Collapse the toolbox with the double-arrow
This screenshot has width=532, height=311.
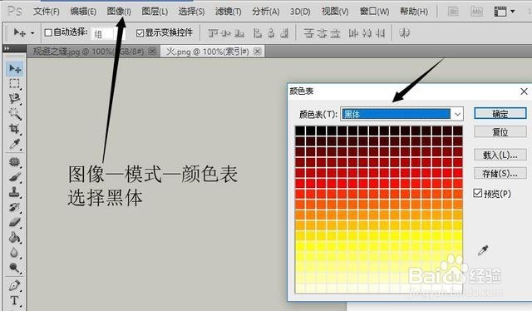(x=7, y=48)
